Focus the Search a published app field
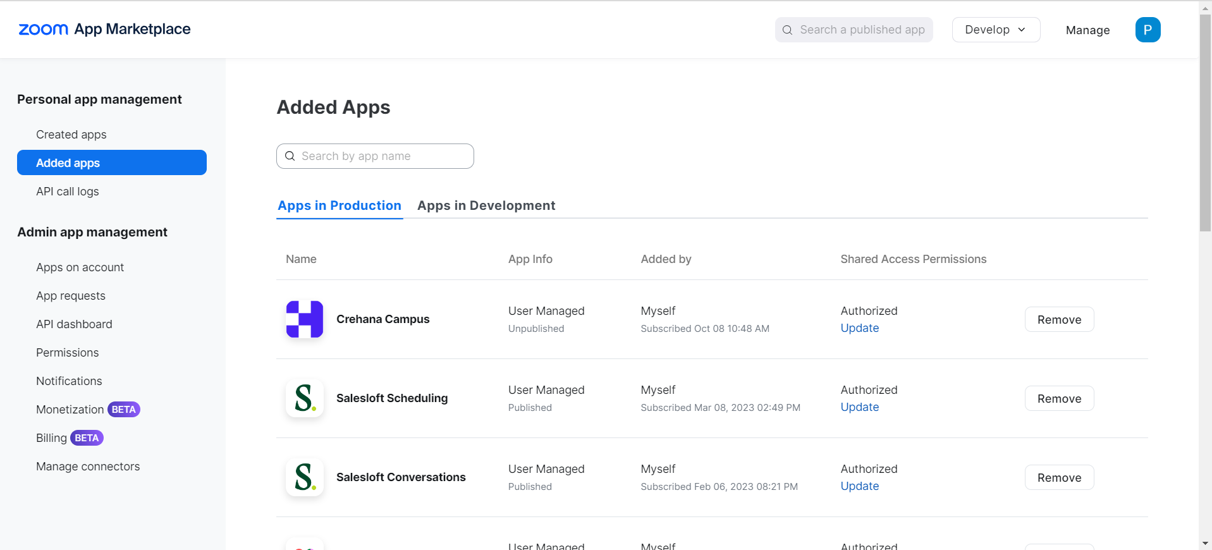1212x550 pixels. point(854,30)
